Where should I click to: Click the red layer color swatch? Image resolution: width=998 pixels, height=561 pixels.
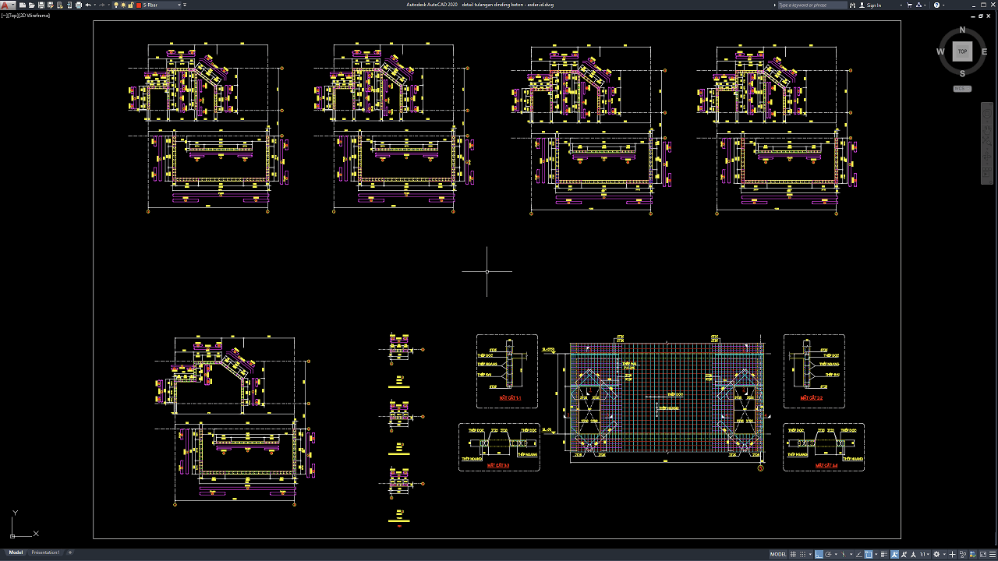pos(139,5)
